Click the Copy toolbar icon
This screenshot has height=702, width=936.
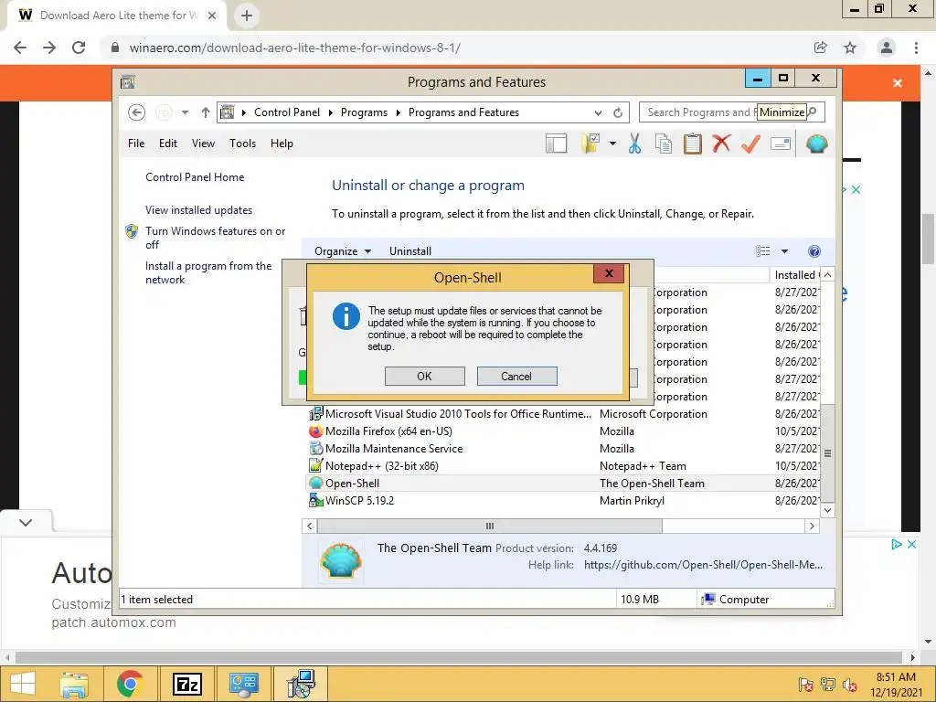[x=664, y=144]
